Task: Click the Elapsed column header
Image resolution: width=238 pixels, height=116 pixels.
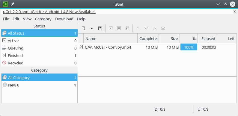Action: tap(207, 38)
